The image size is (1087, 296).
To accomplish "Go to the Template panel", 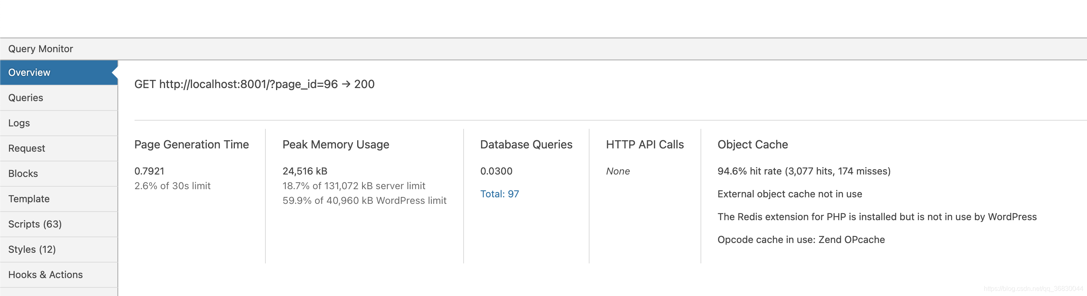I will point(29,199).
